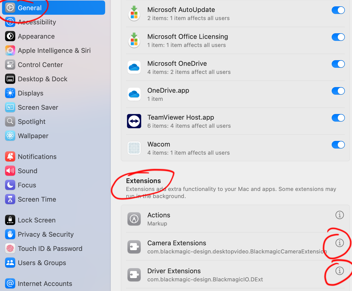Disable the Microsoft OneDrive switch
This screenshot has width=352, height=291.
click(x=338, y=64)
